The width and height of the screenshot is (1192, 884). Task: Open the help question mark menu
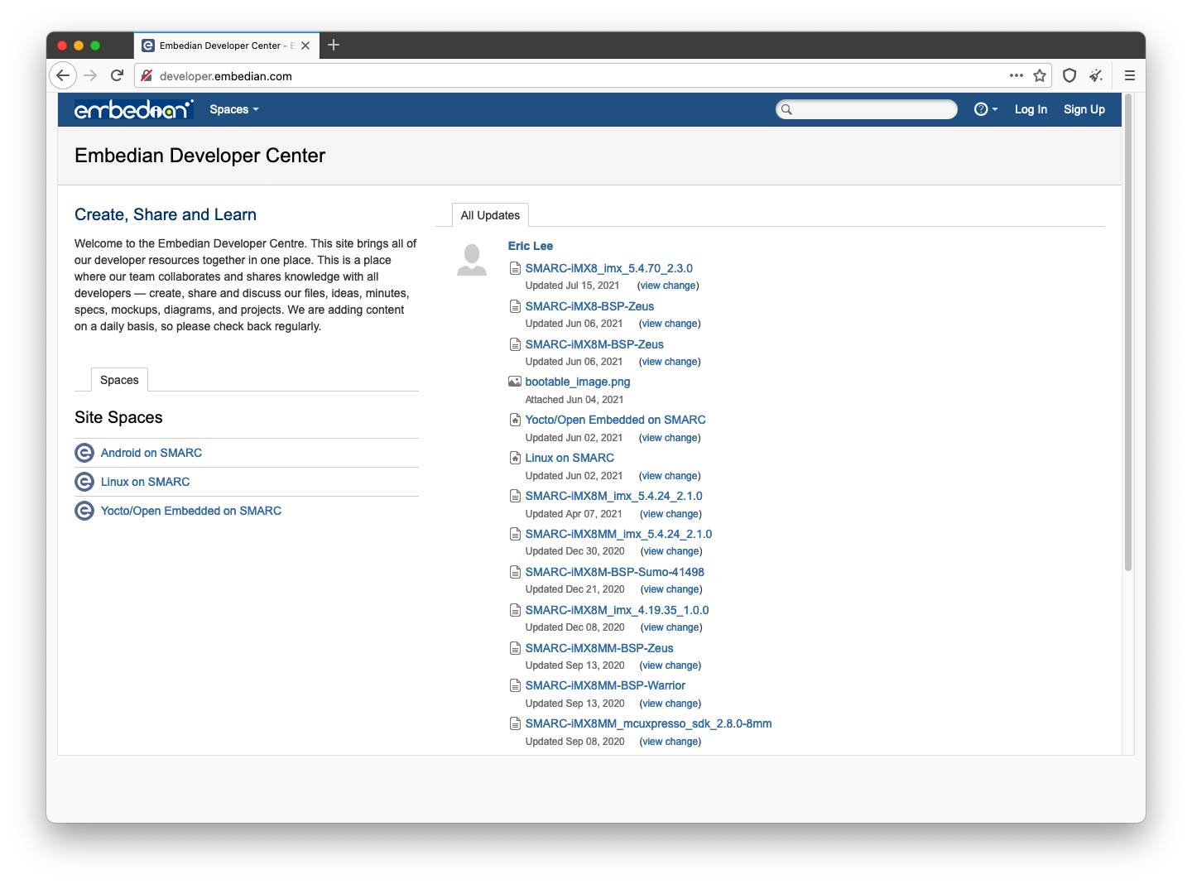click(986, 109)
